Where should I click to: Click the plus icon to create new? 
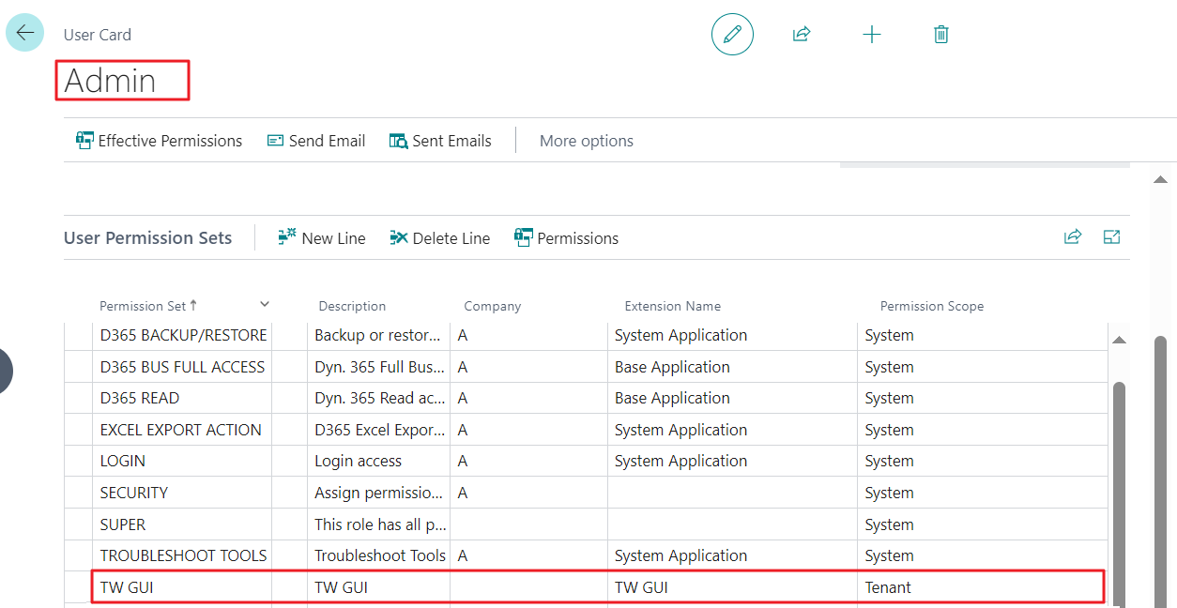coord(872,35)
